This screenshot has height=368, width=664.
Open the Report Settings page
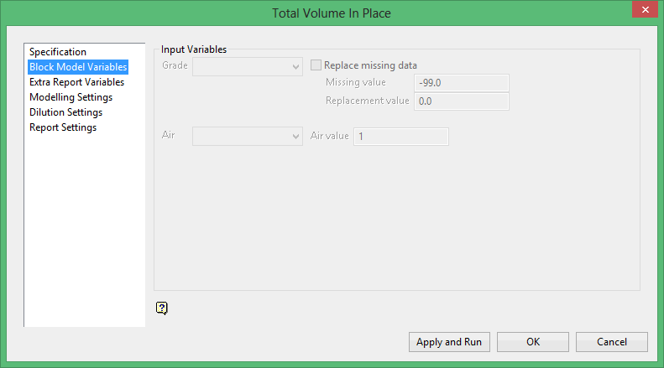click(x=63, y=127)
